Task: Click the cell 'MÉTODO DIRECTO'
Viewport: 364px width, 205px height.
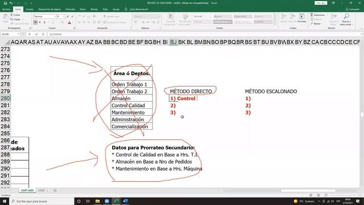Action: 191,91
